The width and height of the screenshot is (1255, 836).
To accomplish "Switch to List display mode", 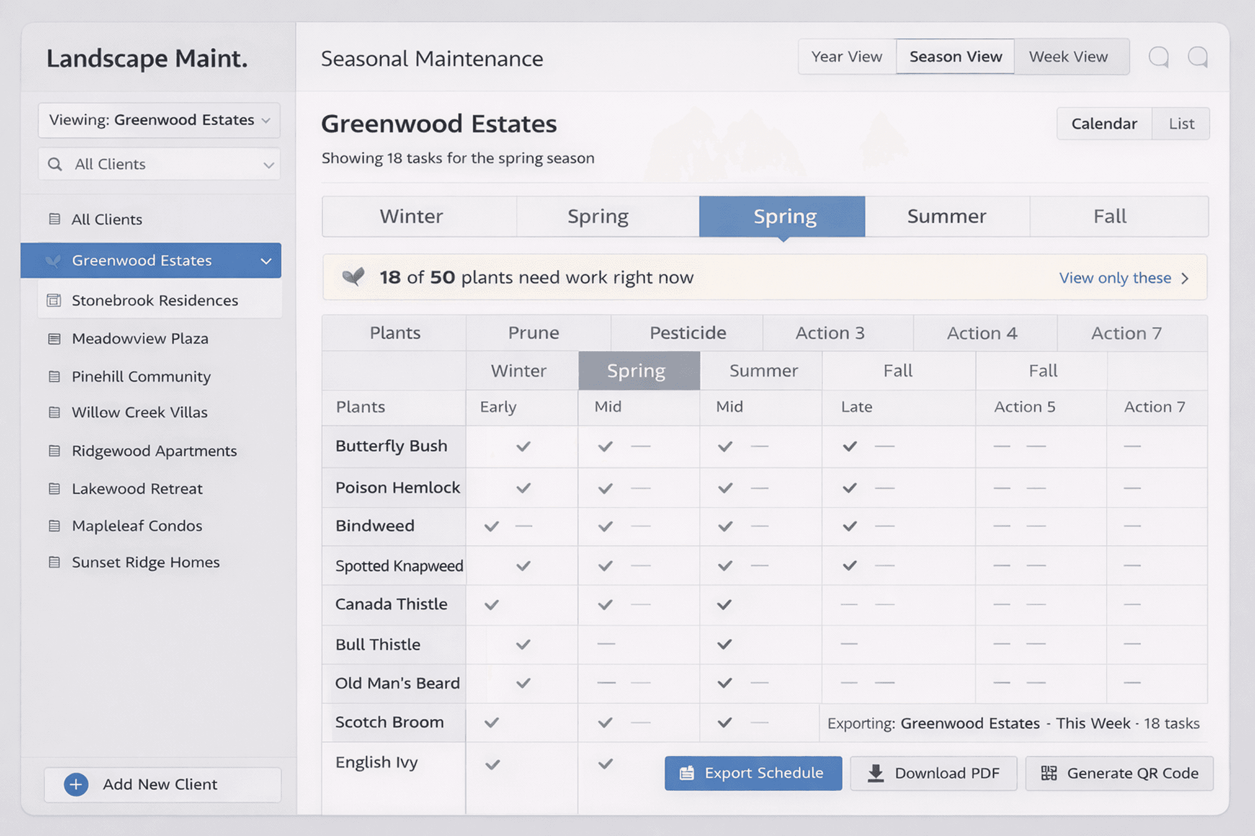I will tap(1181, 124).
